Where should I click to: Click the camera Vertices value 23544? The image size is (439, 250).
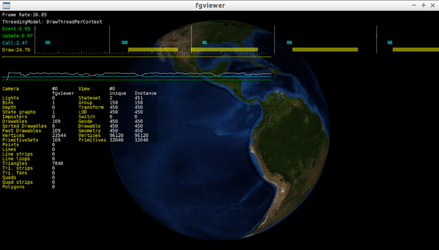click(59, 135)
